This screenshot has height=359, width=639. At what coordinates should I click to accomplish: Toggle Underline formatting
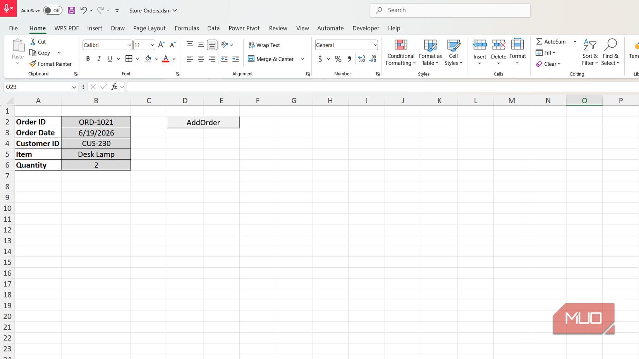(110, 59)
